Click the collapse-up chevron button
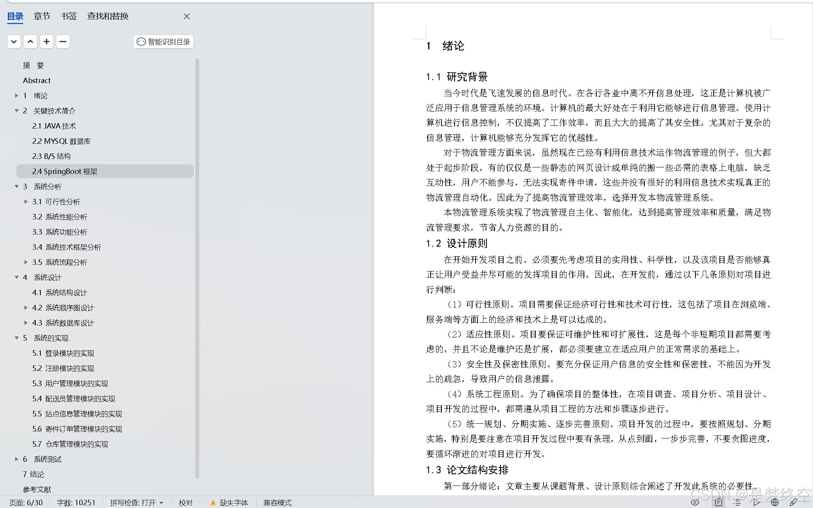Image resolution: width=813 pixels, height=508 pixels. pos(30,42)
